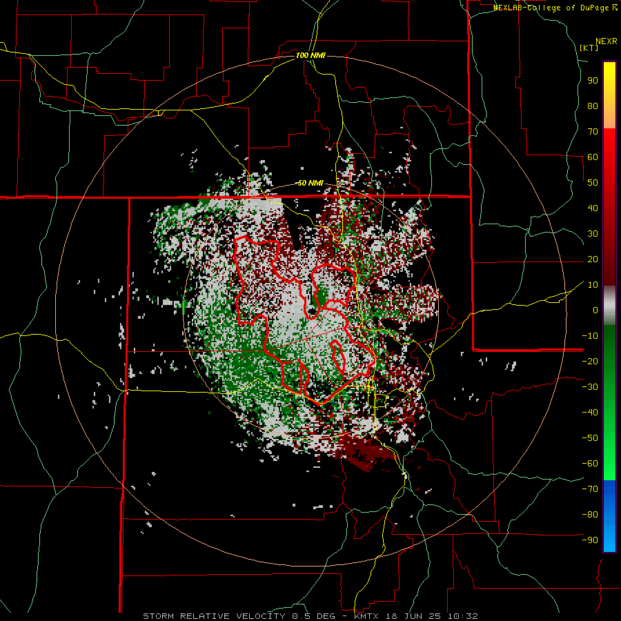Click the 10 value on the velocity scale
621x621 pixels.
(x=593, y=285)
